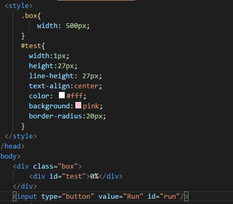The width and height of the screenshot is (233, 204).
Task: Click the word input in the input tag
Action: [27, 197]
